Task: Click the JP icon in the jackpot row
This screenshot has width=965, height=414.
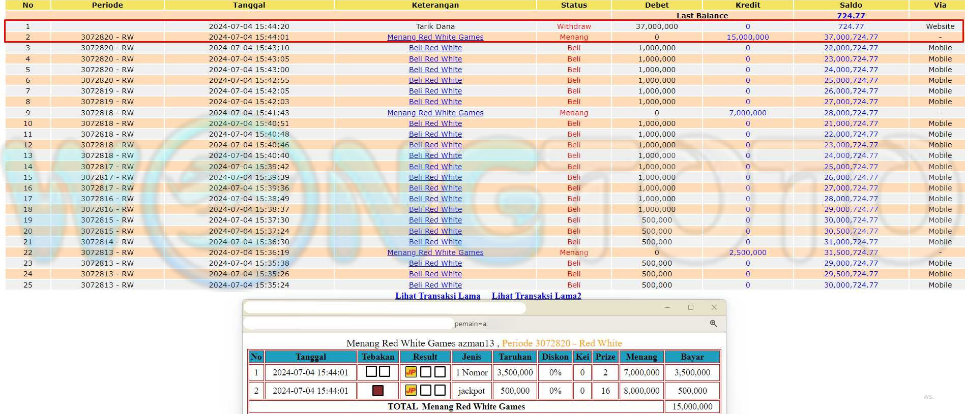Action: (411, 391)
